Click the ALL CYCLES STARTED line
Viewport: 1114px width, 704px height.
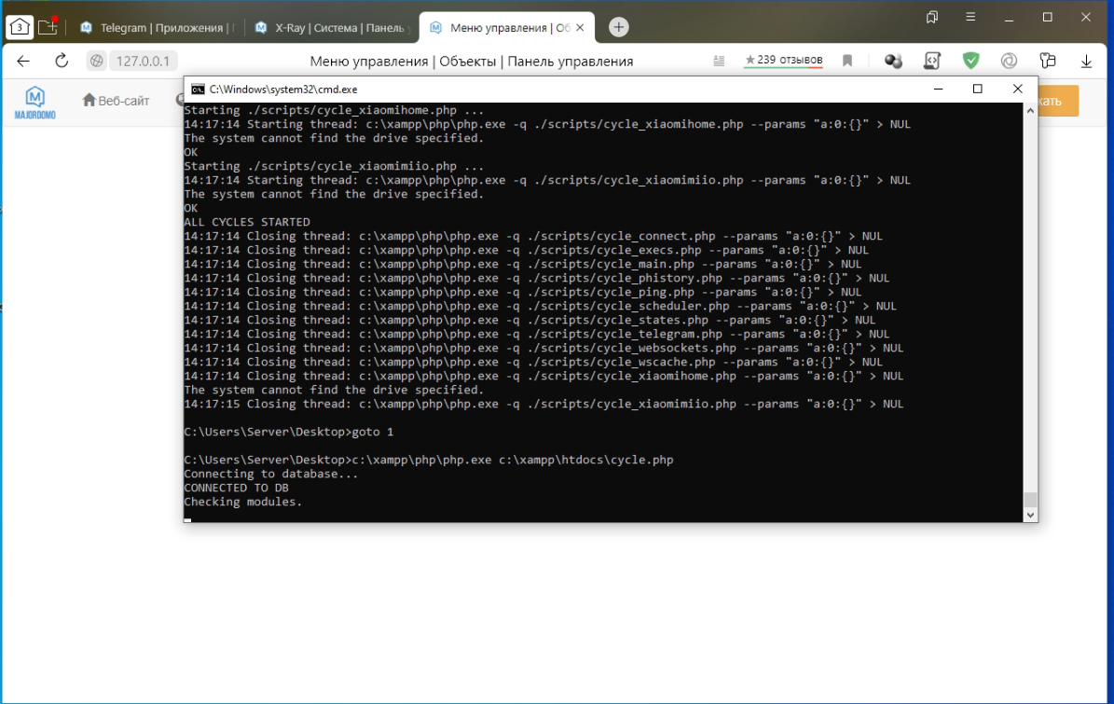(x=246, y=222)
